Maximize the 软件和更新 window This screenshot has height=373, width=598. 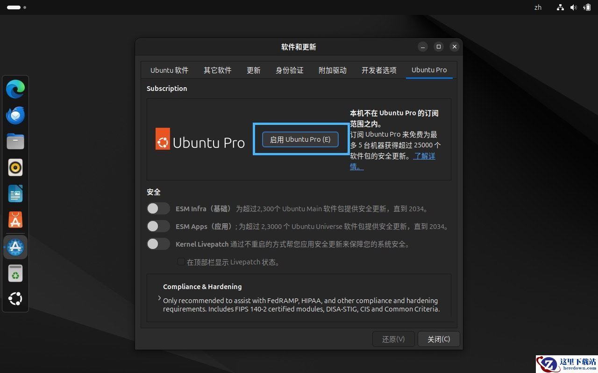pos(438,47)
